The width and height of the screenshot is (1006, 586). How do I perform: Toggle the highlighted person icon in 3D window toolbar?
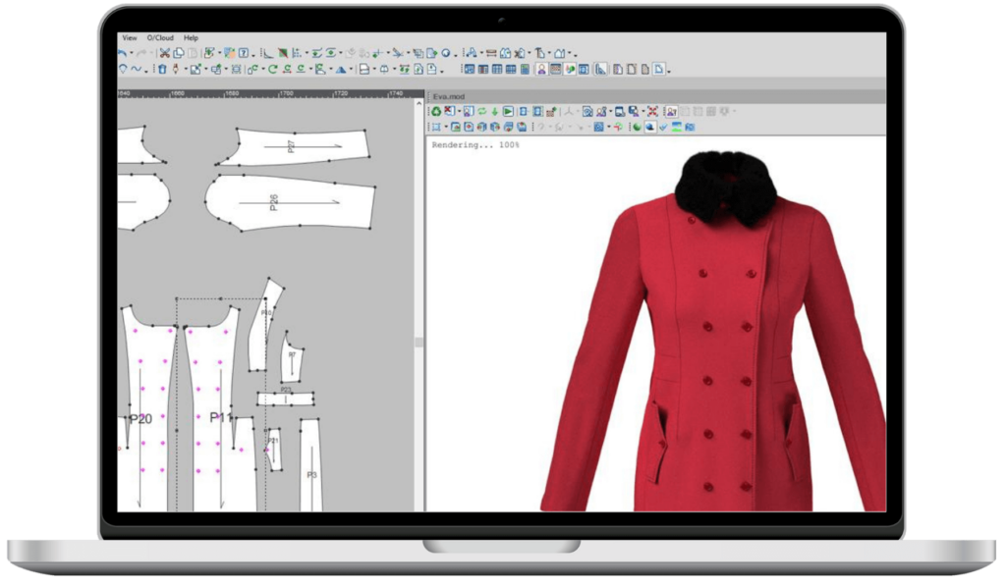tap(670, 112)
